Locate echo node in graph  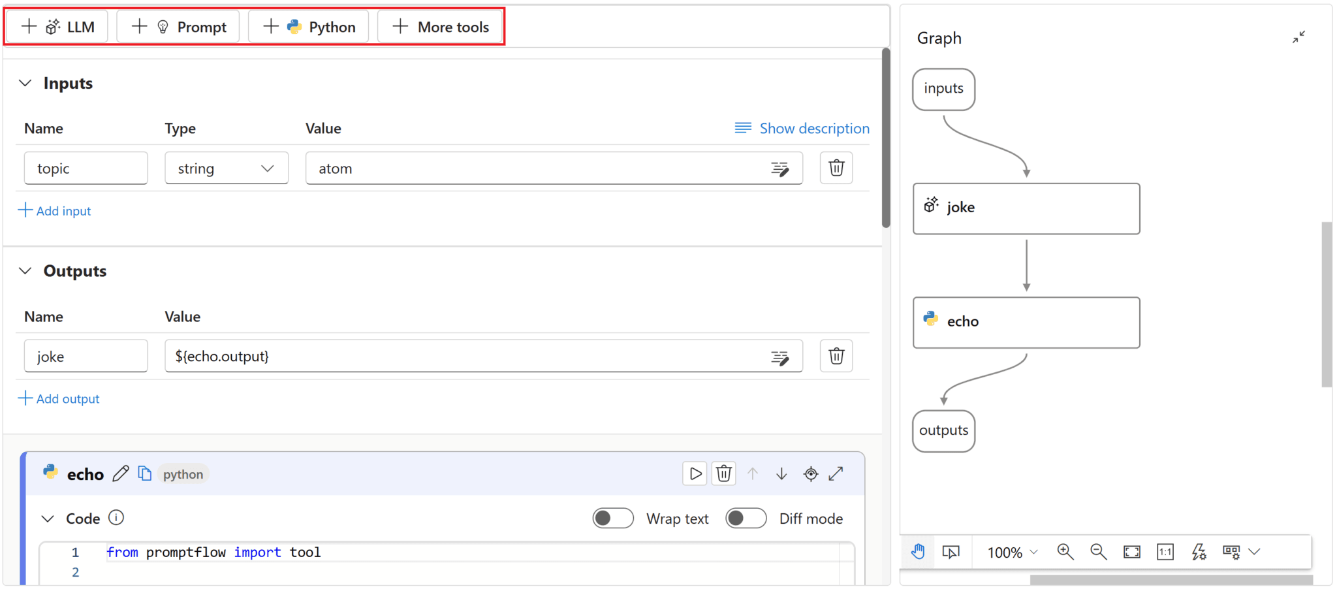[810, 473]
